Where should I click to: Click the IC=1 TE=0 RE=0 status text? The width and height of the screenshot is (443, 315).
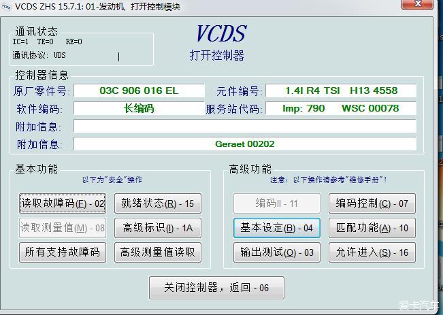click(47, 42)
